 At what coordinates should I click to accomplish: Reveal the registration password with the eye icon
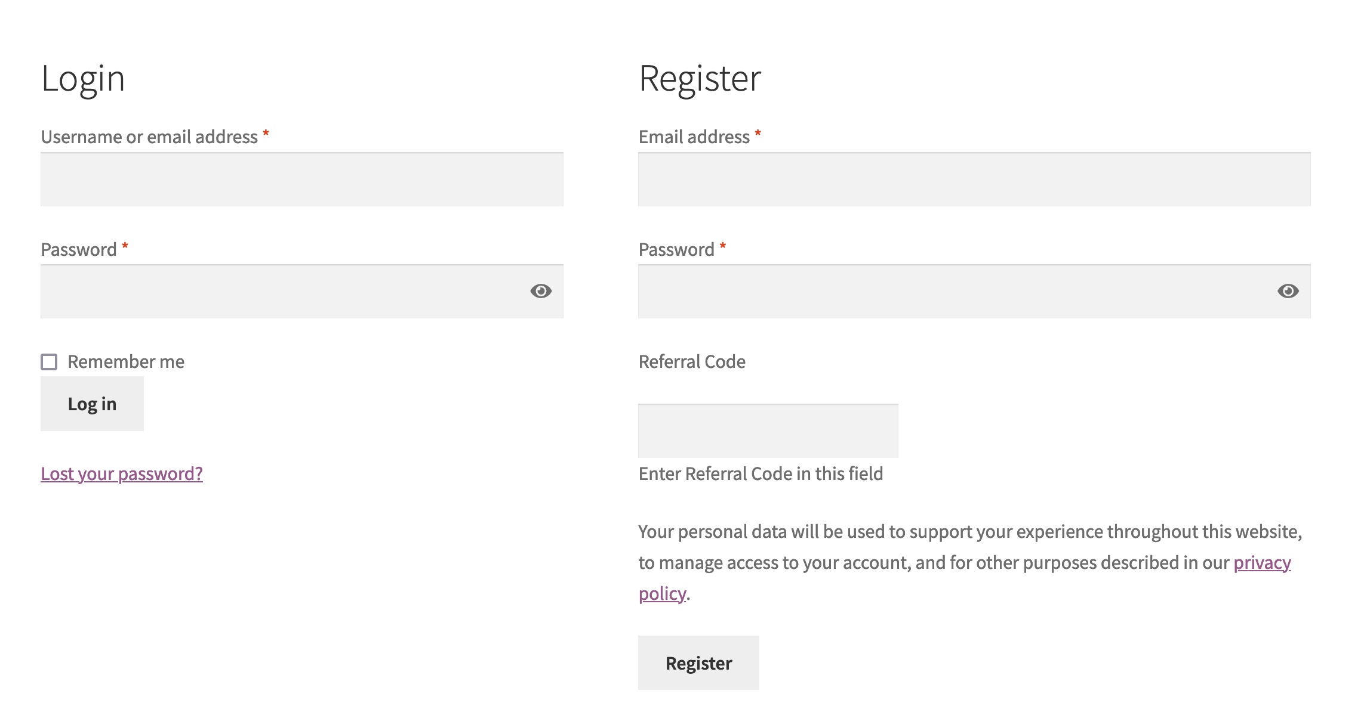(x=1288, y=291)
